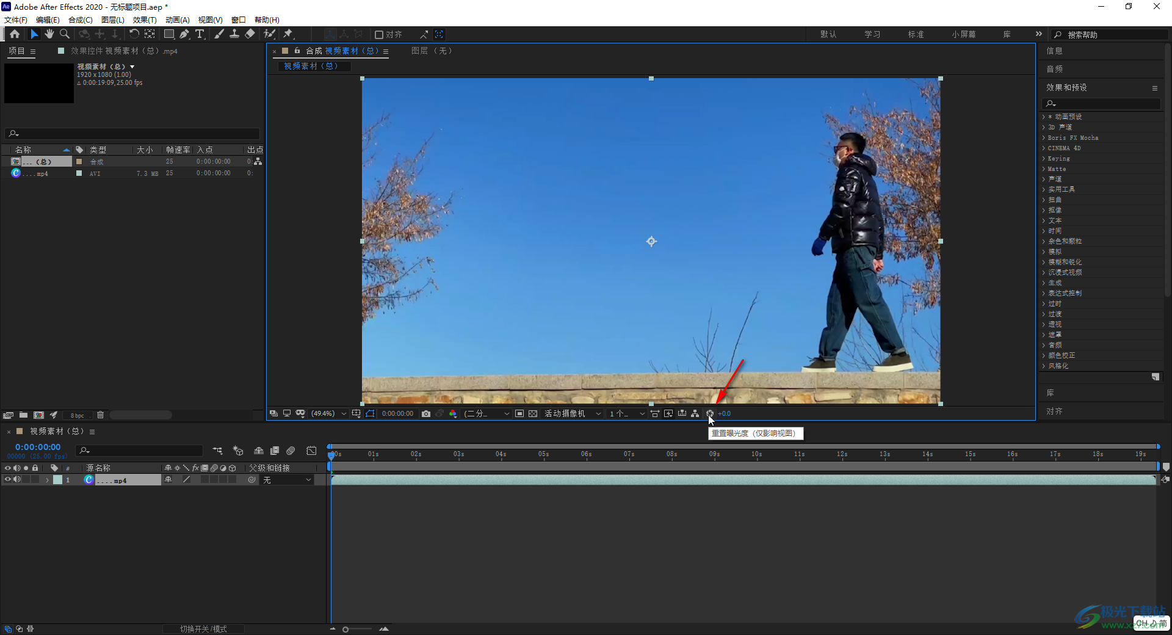Select the Zoom magnifier tool

[x=65, y=34]
